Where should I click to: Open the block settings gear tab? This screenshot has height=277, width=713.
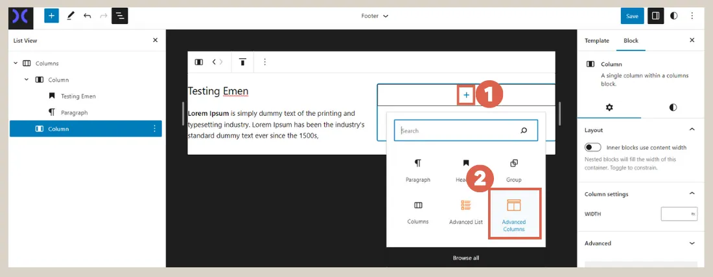[x=609, y=107]
